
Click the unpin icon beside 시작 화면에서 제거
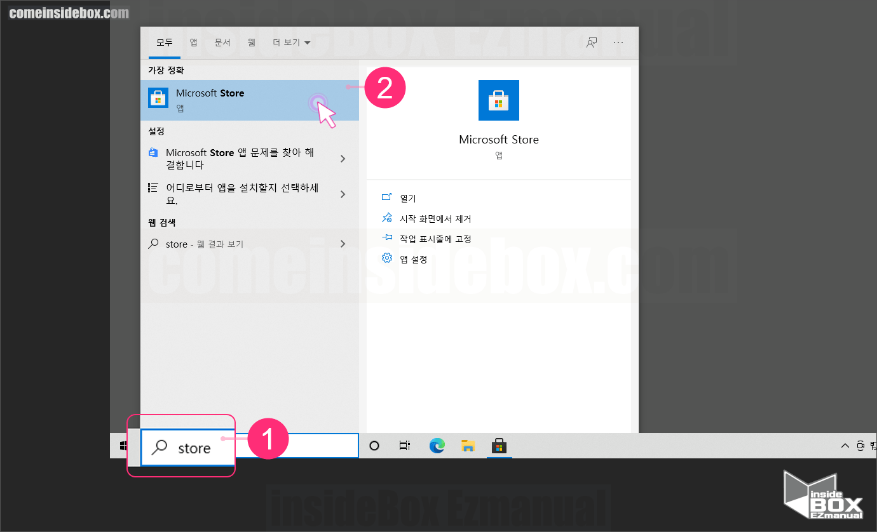[x=386, y=218]
